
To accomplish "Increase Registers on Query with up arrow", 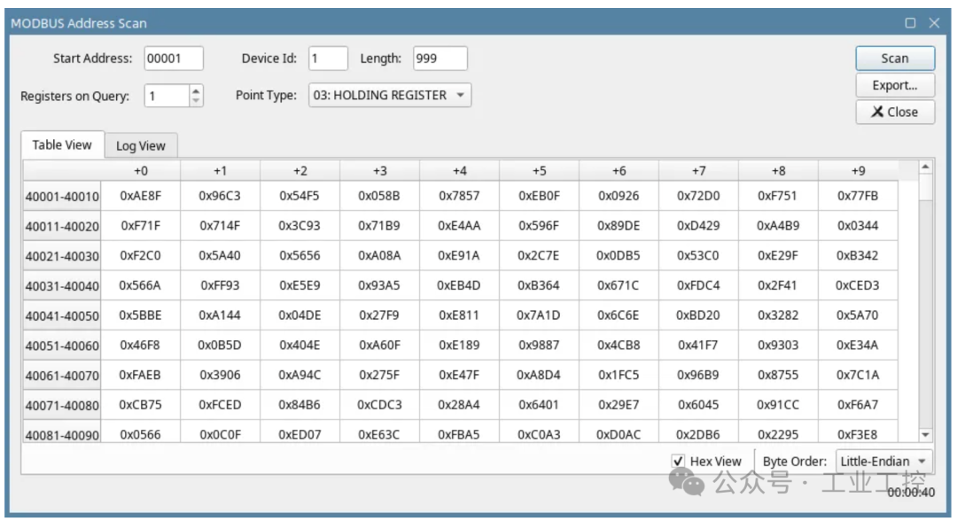I will coord(196,91).
